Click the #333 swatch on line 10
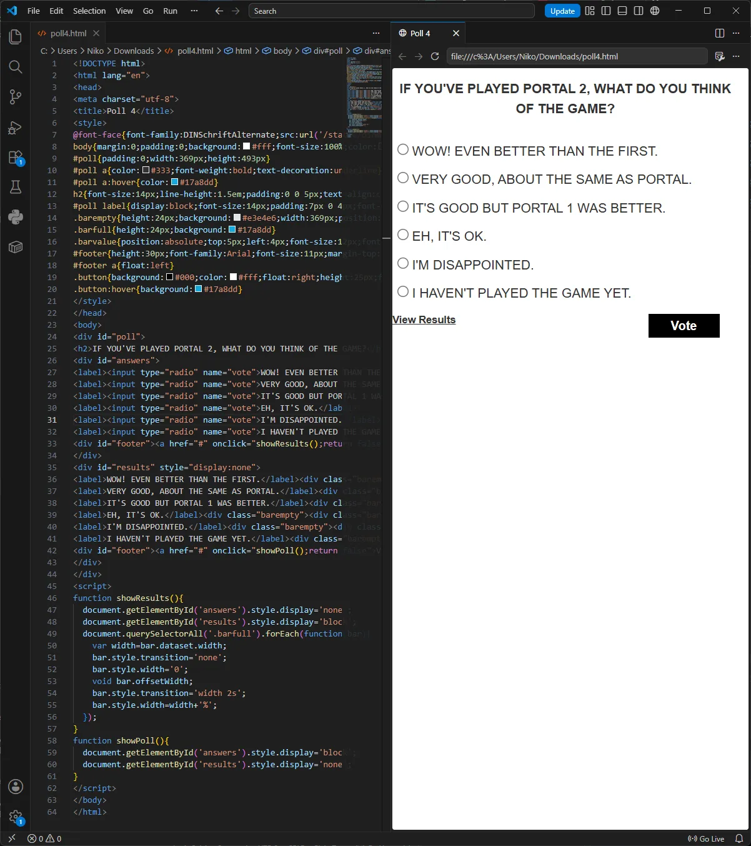Image resolution: width=751 pixels, height=846 pixels. tap(146, 170)
